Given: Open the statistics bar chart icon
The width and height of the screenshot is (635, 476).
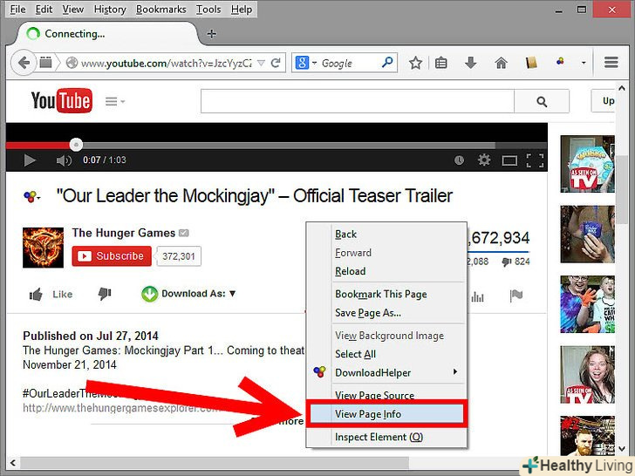Looking at the screenshot, I should pyautogui.click(x=477, y=297).
